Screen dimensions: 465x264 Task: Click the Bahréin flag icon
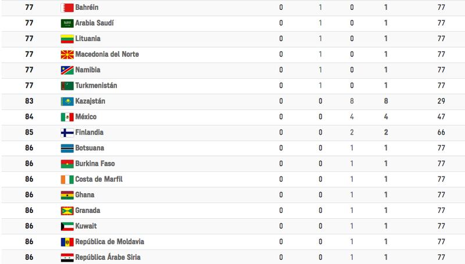67,8
